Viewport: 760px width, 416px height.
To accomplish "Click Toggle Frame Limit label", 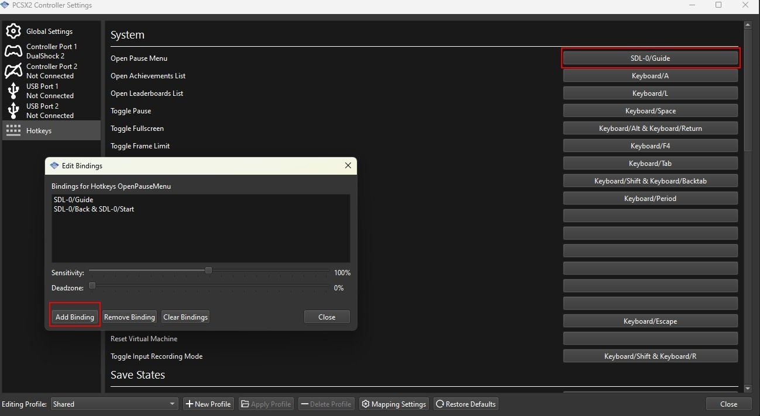I will click(140, 145).
